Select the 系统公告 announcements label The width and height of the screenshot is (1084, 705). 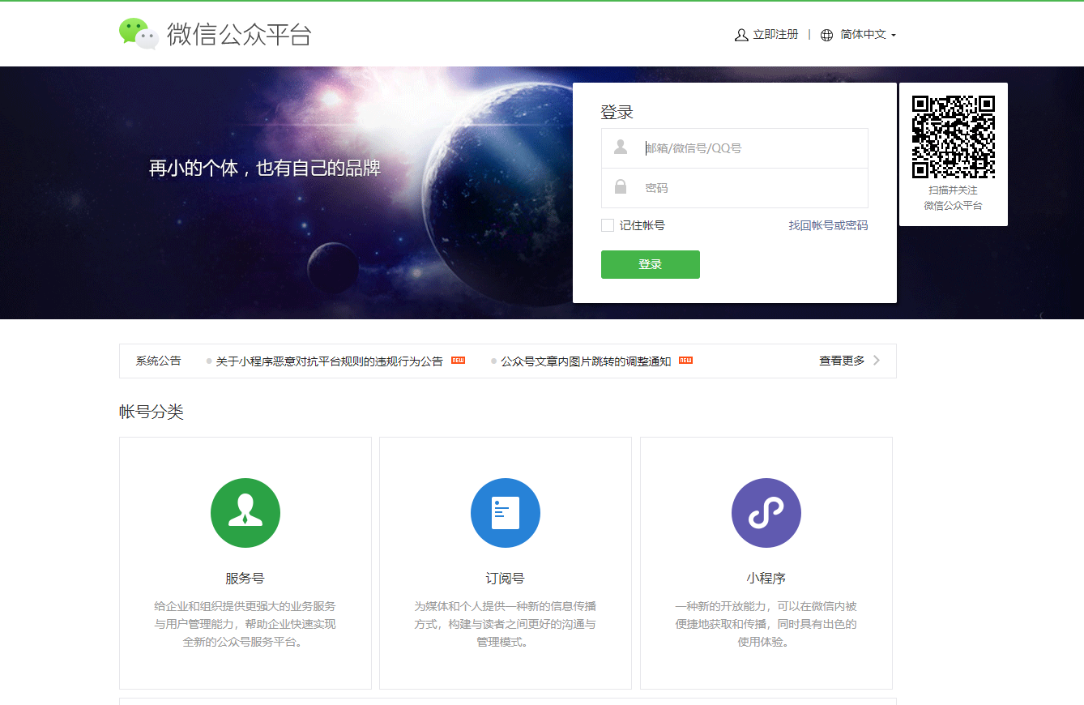[x=158, y=360]
